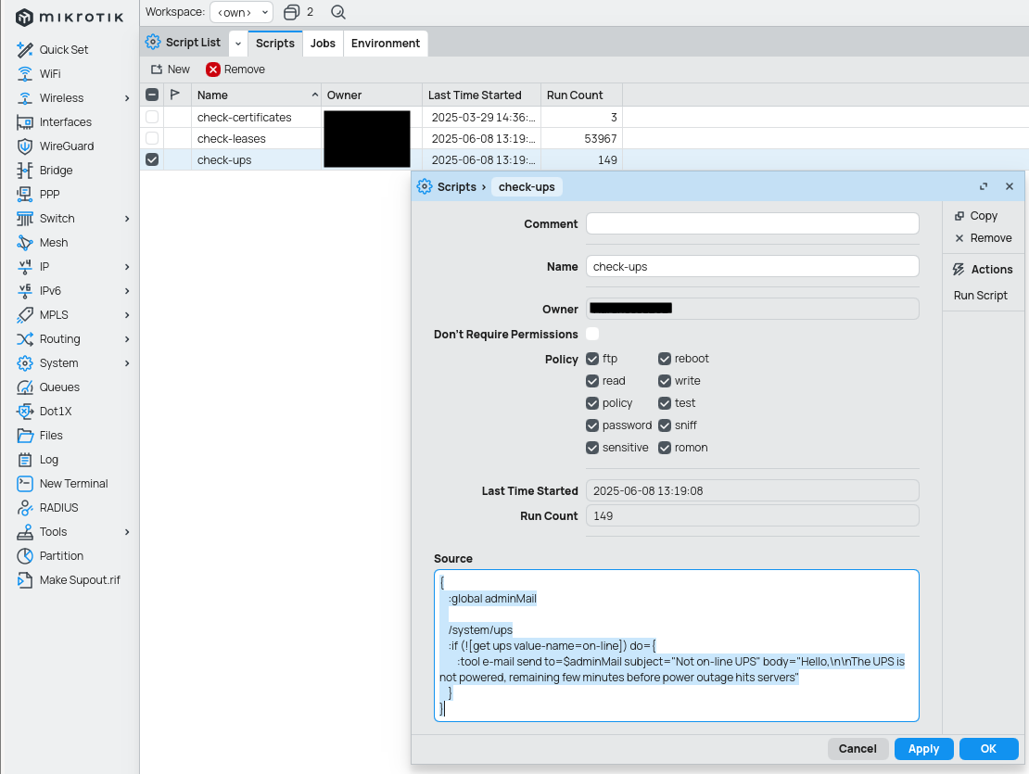Switch to the Environment tab
Viewport: 1029px width, 774px height.
pos(386,44)
